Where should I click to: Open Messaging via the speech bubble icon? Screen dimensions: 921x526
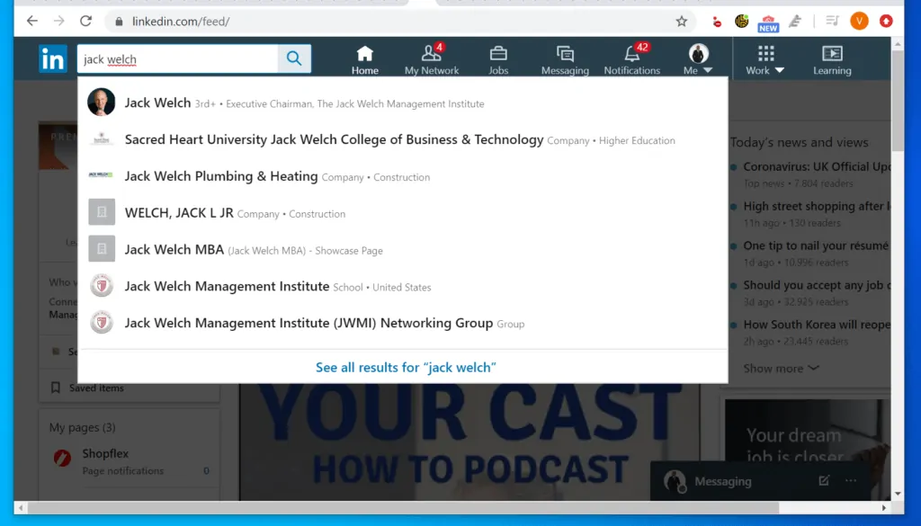point(565,52)
